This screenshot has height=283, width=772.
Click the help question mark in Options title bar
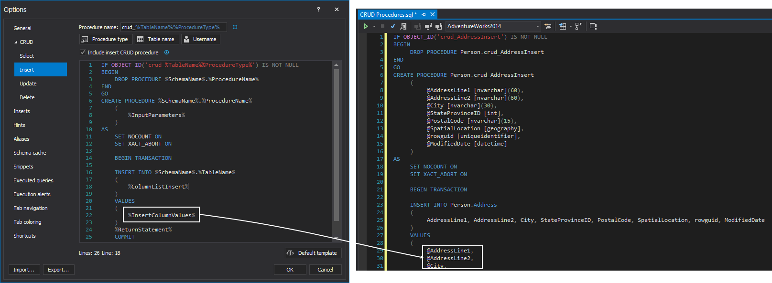coord(318,10)
